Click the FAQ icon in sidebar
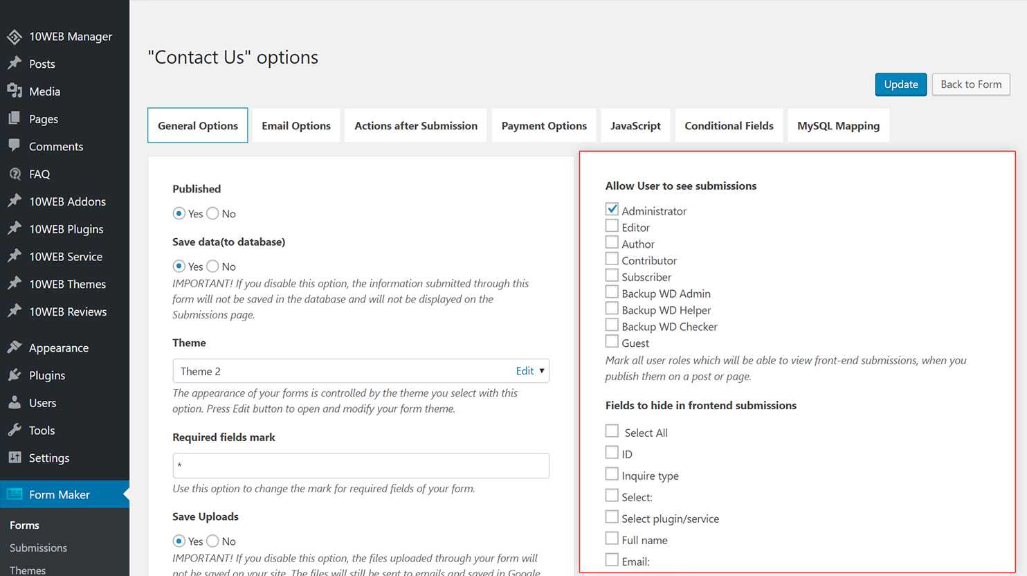Image resolution: width=1027 pixels, height=576 pixels. coord(15,174)
